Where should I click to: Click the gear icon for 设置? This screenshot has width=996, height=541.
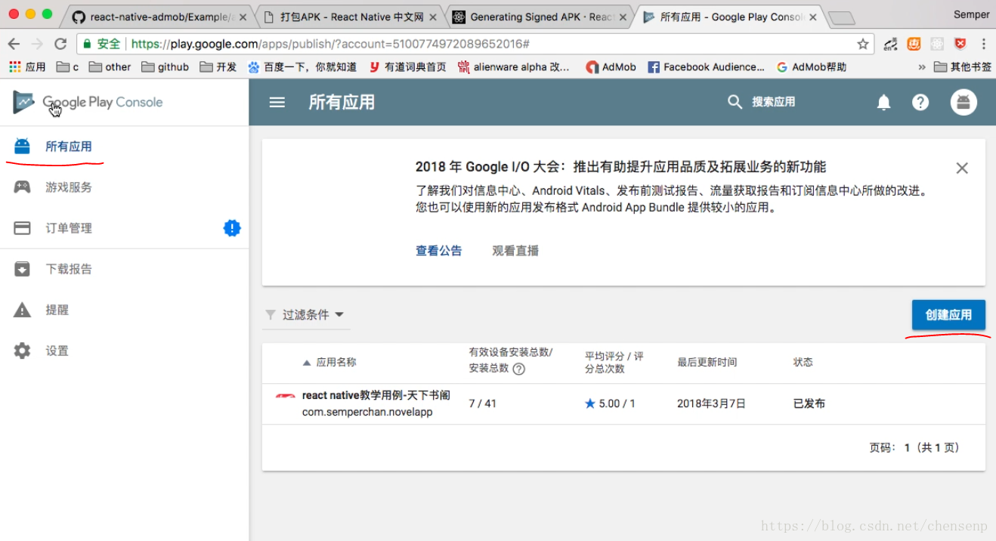pyautogui.click(x=22, y=351)
